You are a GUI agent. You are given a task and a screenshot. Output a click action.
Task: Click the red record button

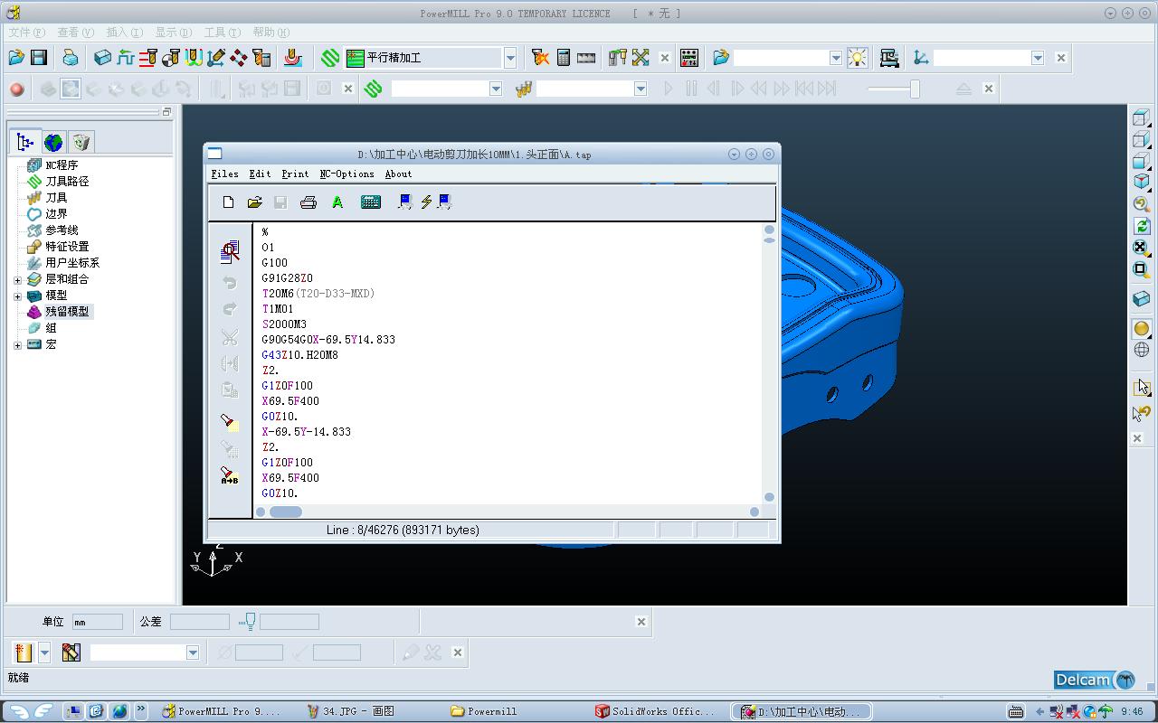pos(16,89)
